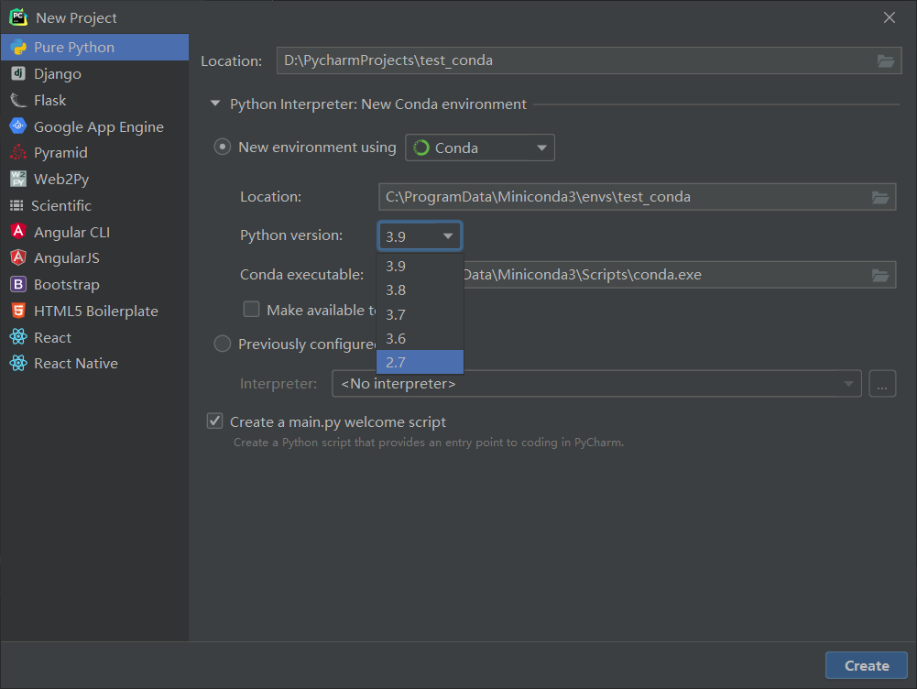917x689 pixels.
Task: Uncheck Create a main.py welcome script
Action: tap(214, 421)
